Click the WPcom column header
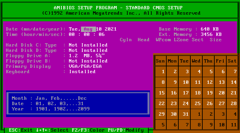Image resolution: width=240 pixels, height=133 pixels. coord(163,40)
